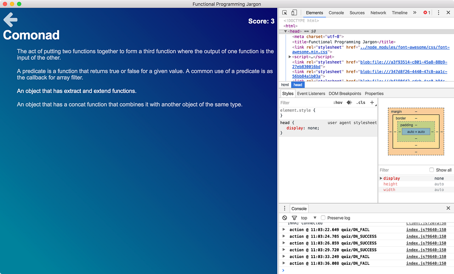454x274 pixels.
Task: Activate the inspect element picker icon
Action: tap(285, 12)
